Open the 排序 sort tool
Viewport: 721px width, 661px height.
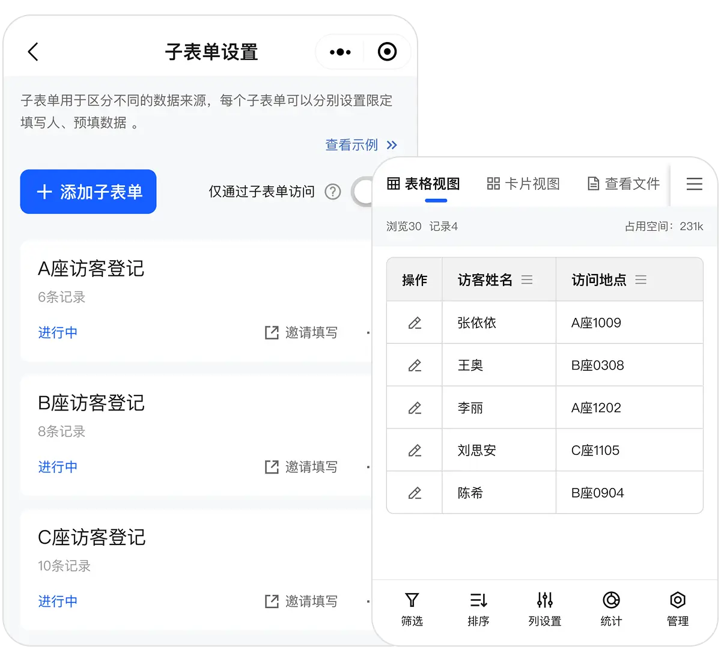click(x=478, y=609)
